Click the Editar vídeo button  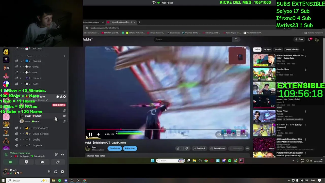point(130,148)
